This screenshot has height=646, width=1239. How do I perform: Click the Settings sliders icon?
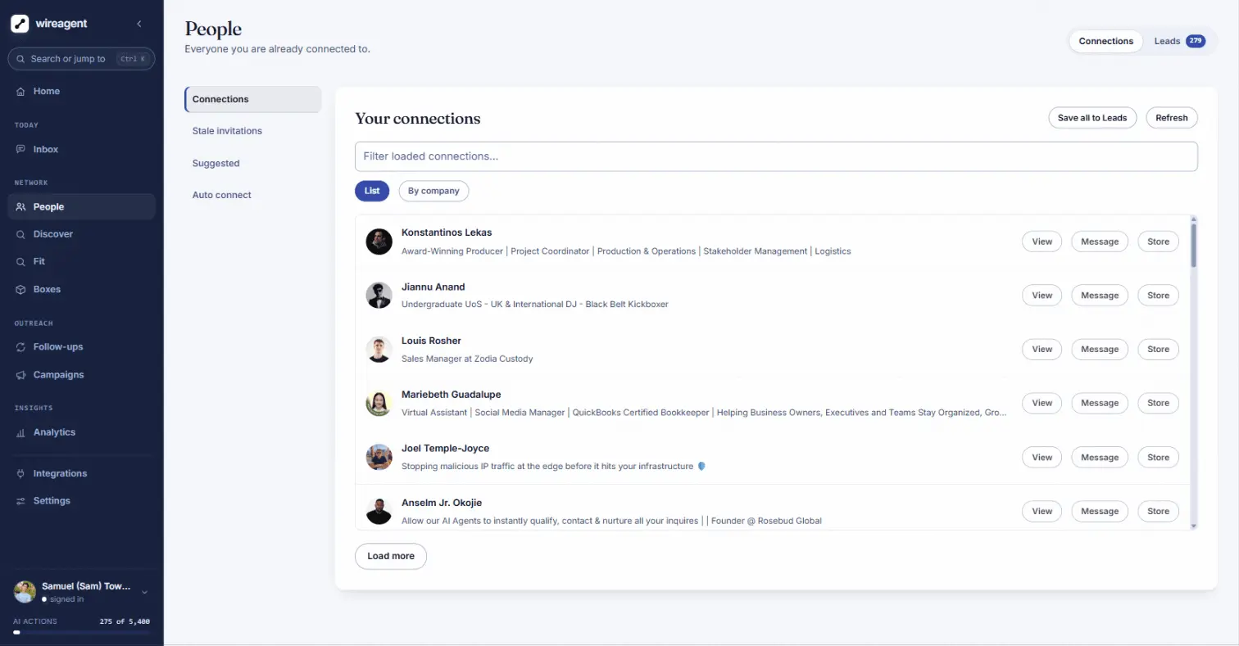click(21, 501)
